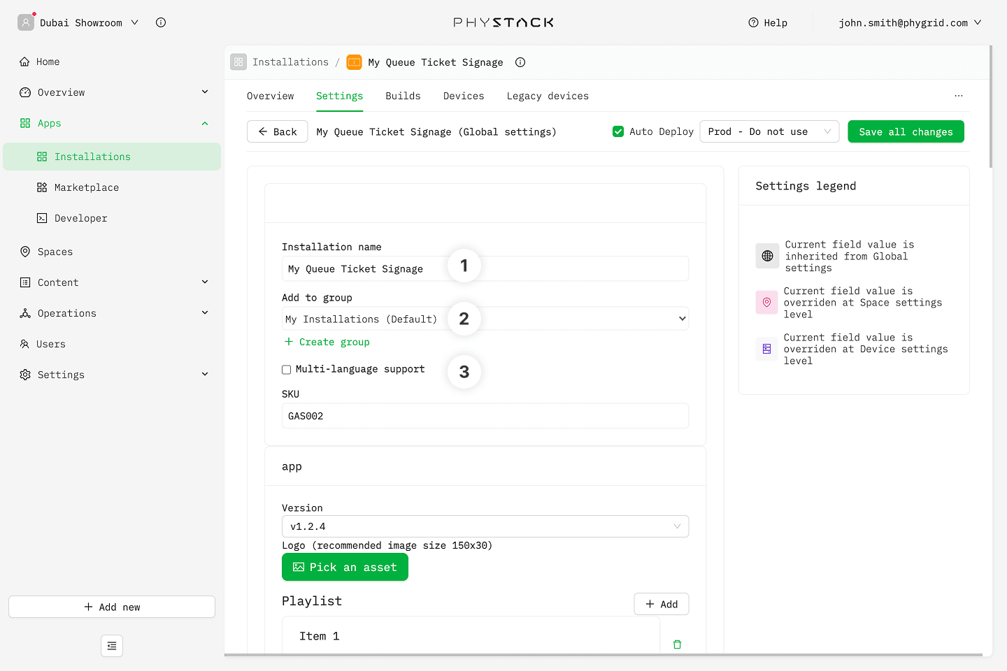This screenshot has width=1007, height=671.
Task: Open the Version v1.2.4 dropdown
Action: [485, 526]
